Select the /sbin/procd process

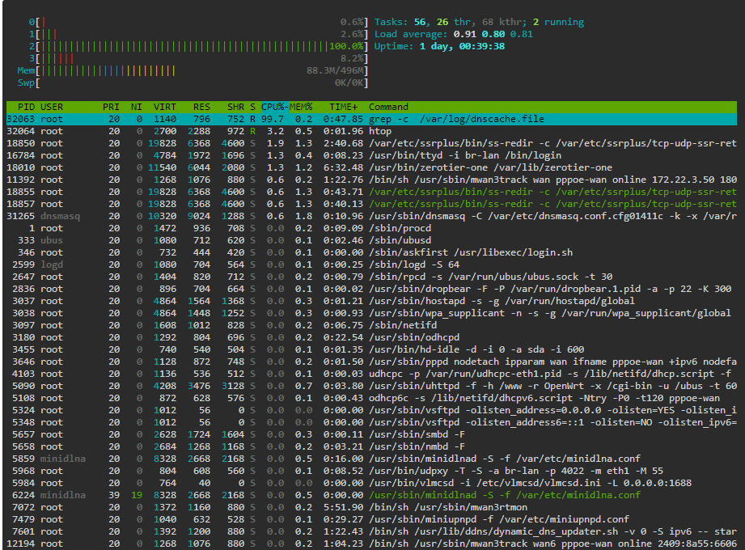(x=371, y=228)
